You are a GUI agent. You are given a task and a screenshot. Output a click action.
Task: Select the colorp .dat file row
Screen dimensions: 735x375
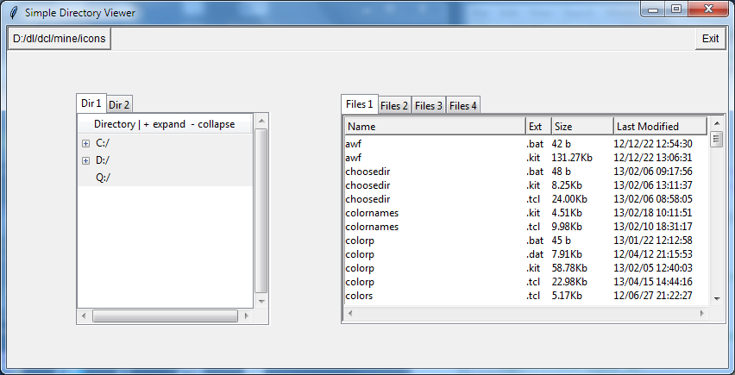tap(525, 254)
